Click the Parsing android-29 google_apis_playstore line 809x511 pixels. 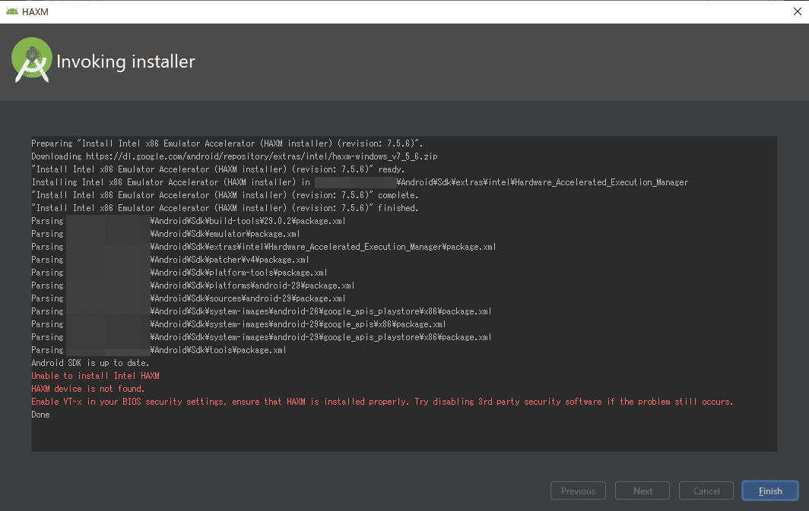tap(262, 337)
